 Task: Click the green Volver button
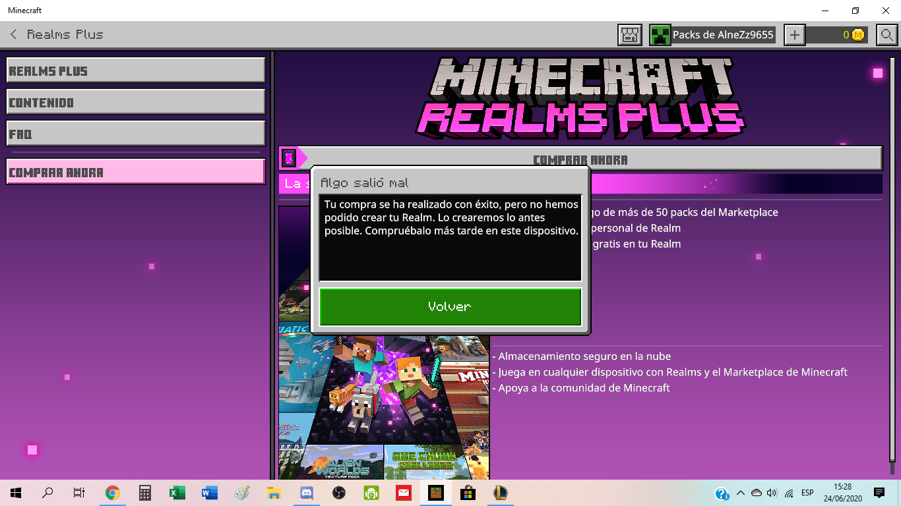tap(450, 306)
